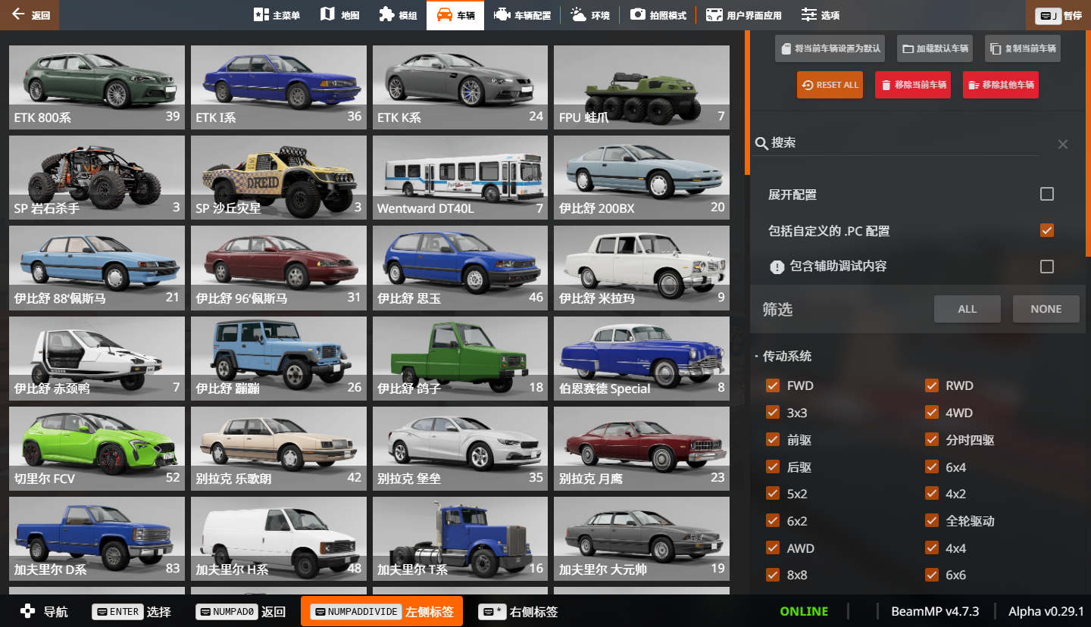Select the SP 沙丘灾星 truck thumbnail
Image resolution: width=1091 pixels, height=627 pixels.
point(279,177)
